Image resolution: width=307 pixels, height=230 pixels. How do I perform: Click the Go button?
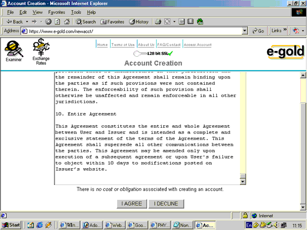pyautogui.click(x=258, y=31)
